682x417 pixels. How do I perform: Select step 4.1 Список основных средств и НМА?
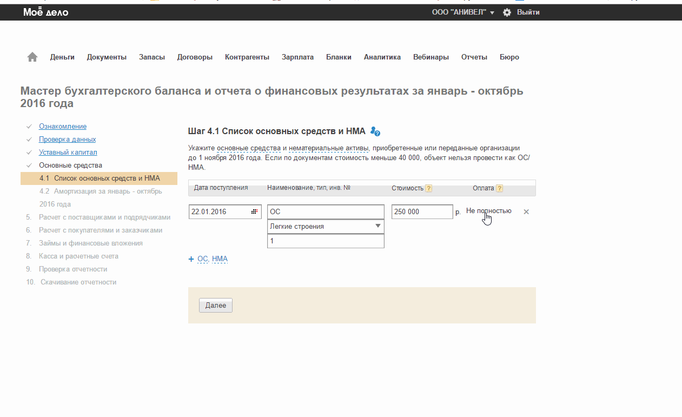[x=99, y=178]
